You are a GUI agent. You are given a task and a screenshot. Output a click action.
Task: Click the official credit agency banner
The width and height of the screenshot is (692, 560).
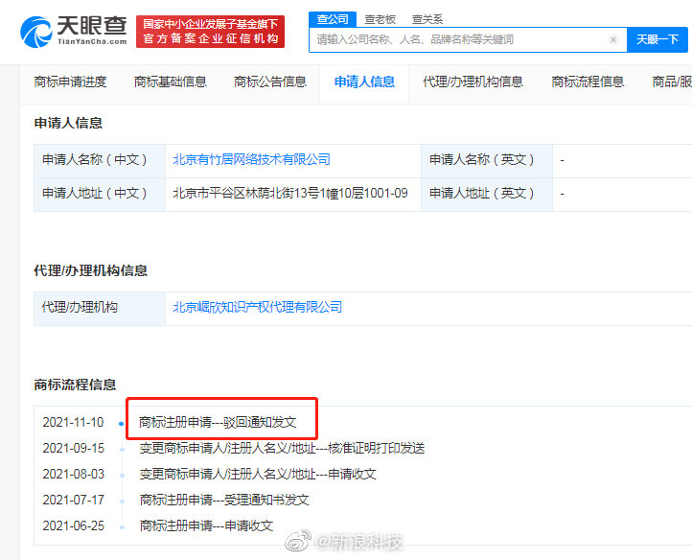click(x=209, y=32)
